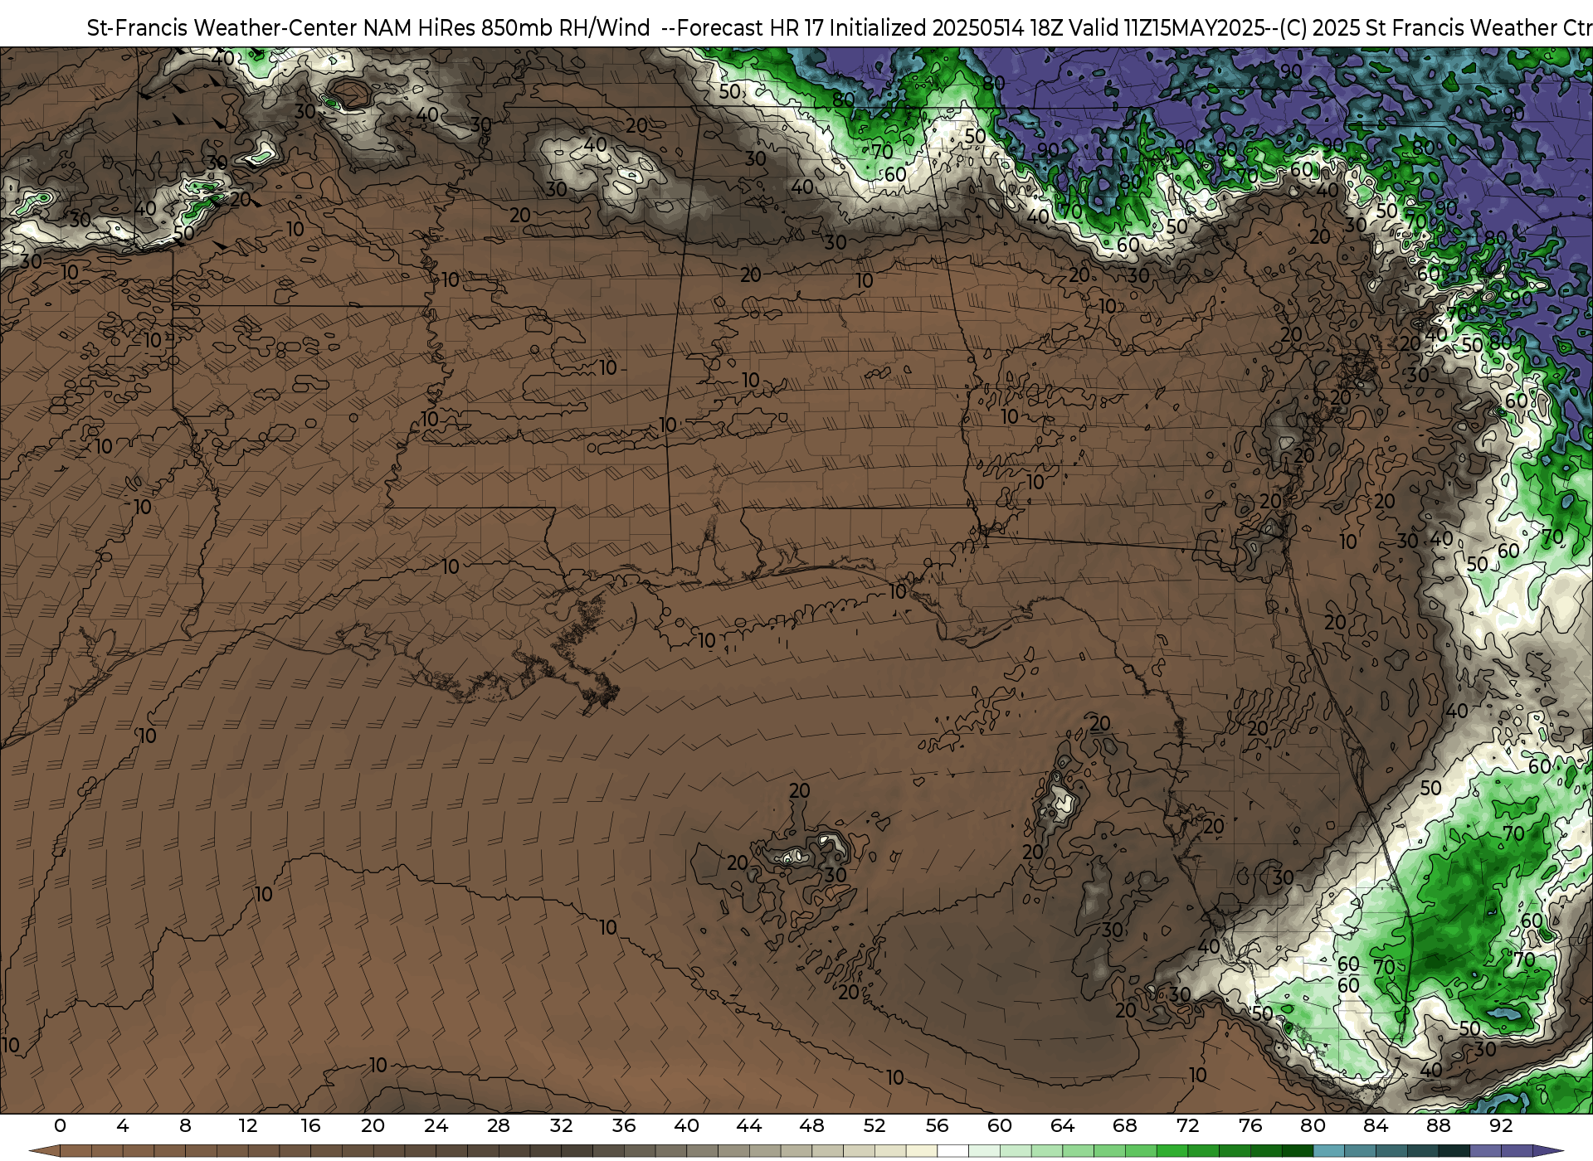Click the teal colorbar segment after 80

[1329, 1151]
